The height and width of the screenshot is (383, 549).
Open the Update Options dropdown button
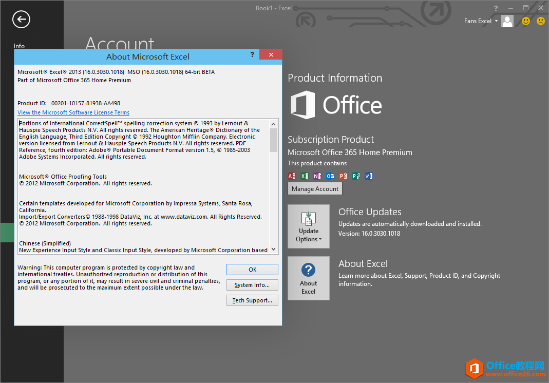pyautogui.click(x=309, y=226)
